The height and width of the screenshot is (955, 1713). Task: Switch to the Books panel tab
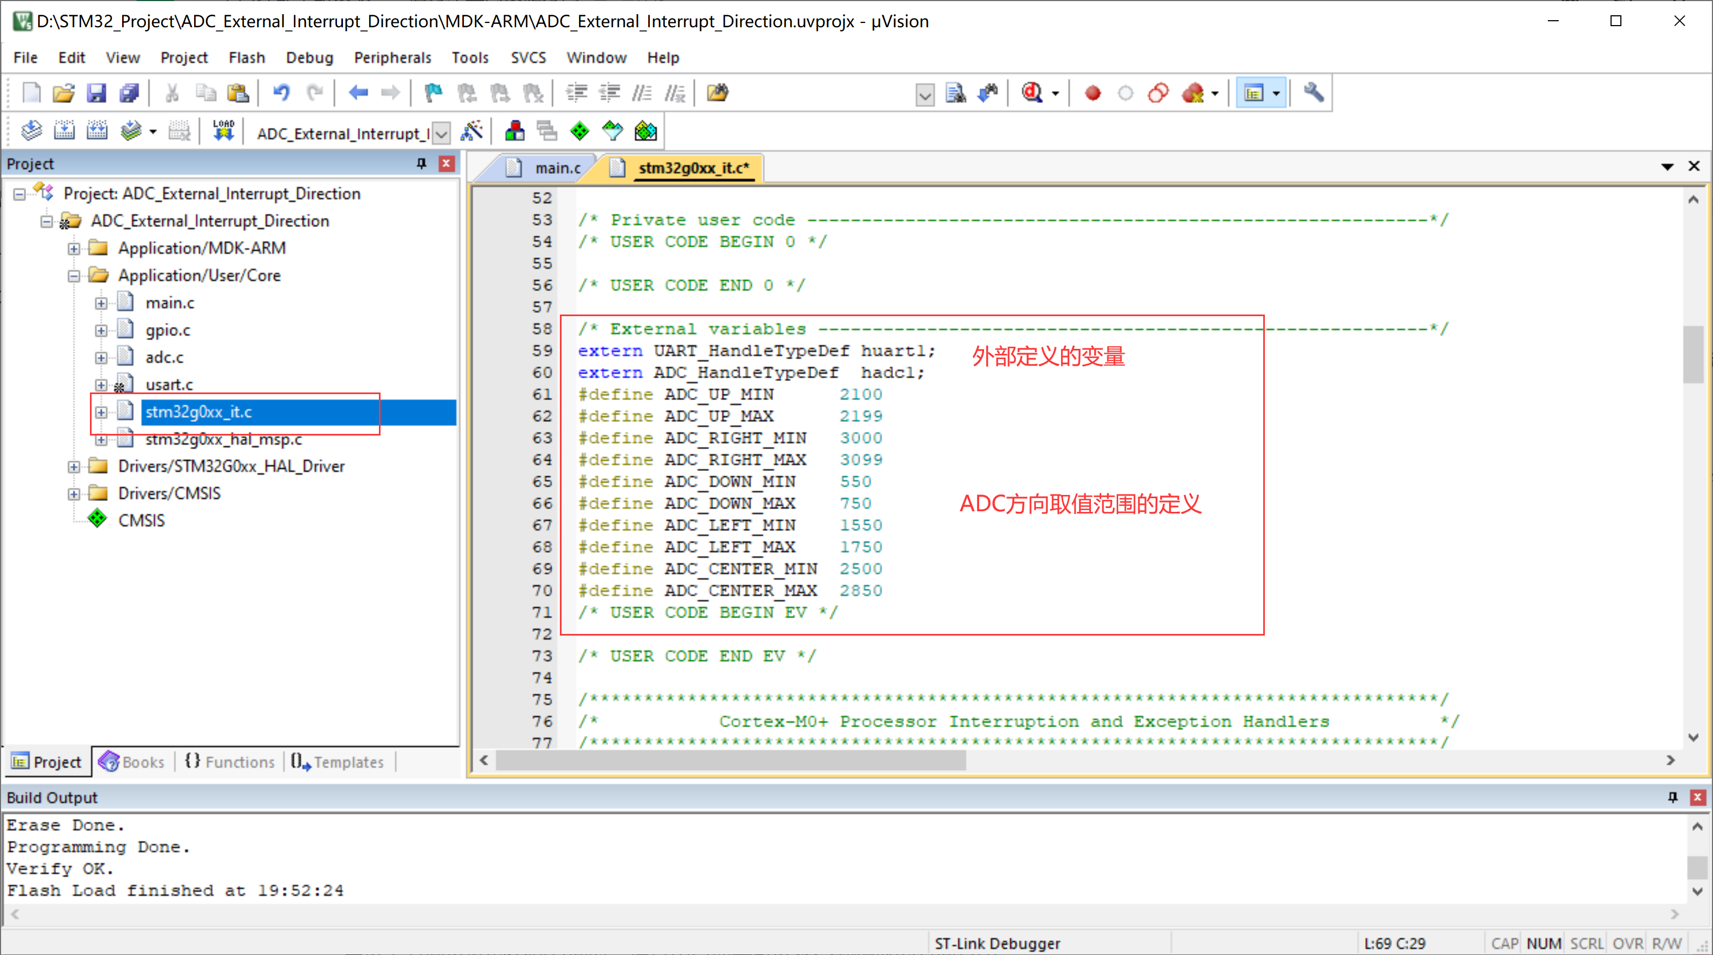coord(132,761)
